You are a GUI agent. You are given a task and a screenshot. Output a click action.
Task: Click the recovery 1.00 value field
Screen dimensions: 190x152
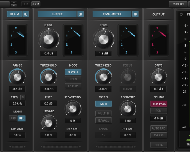(x=128, y=121)
